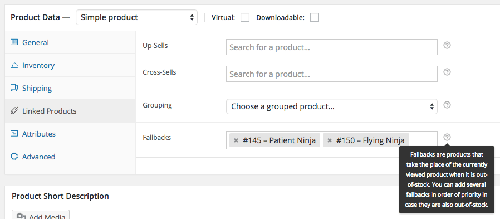This screenshot has height=219, width=500.
Task: Click the Linked Products link icon
Action: pyautogui.click(x=14, y=111)
